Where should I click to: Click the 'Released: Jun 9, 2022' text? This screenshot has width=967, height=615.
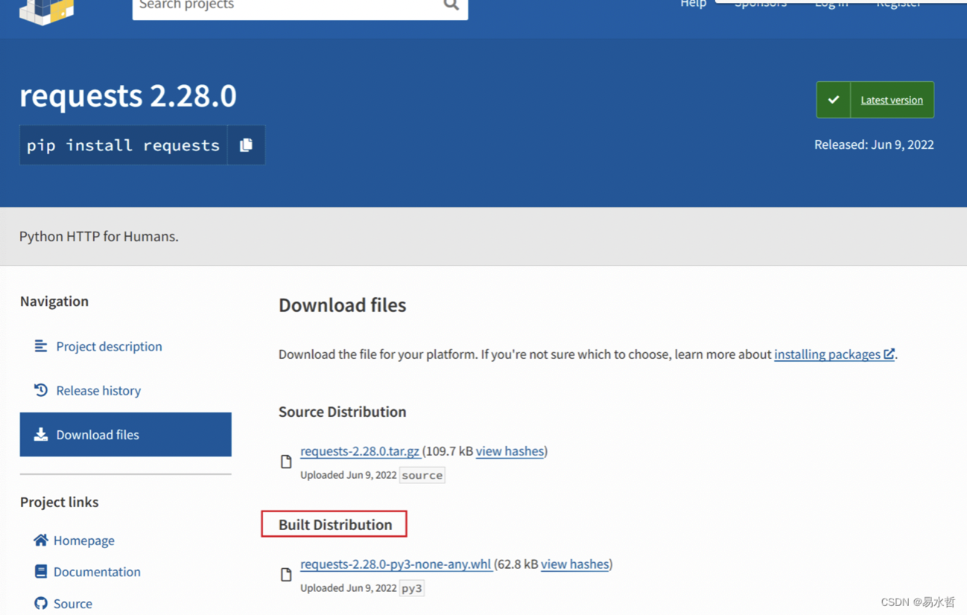[x=874, y=144]
